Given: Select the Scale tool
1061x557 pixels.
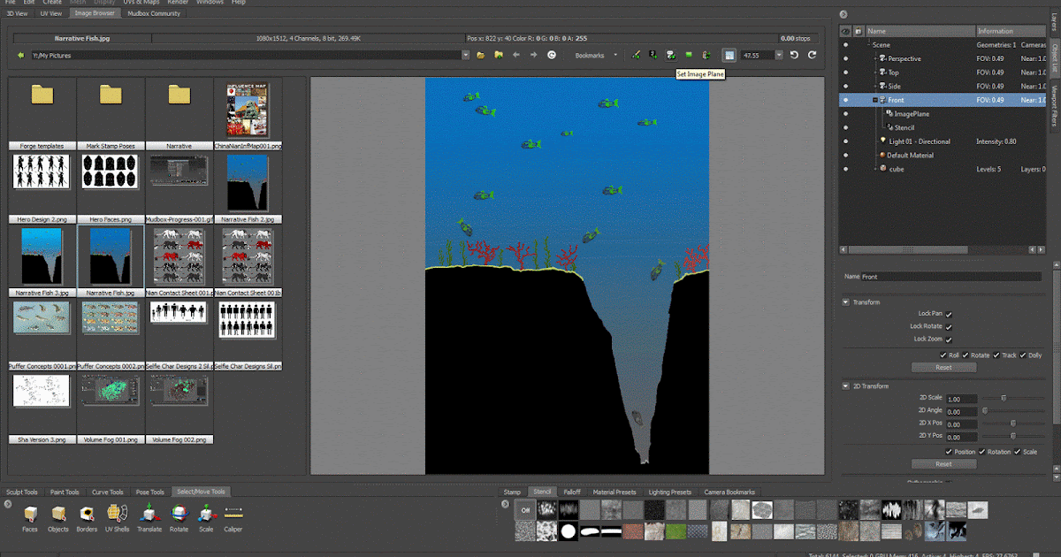Looking at the screenshot, I should pyautogui.click(x=205, y=515).
